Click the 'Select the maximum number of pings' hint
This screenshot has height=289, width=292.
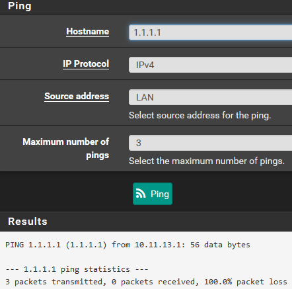(x=207, y=161)
